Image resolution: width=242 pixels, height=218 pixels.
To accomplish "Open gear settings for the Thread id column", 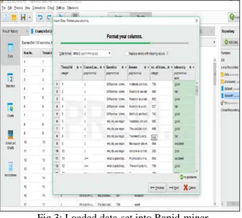I will coord(77,67).
